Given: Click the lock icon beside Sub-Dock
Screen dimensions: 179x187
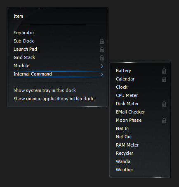Looking at the screenshot, I should (x=102, y=41).
